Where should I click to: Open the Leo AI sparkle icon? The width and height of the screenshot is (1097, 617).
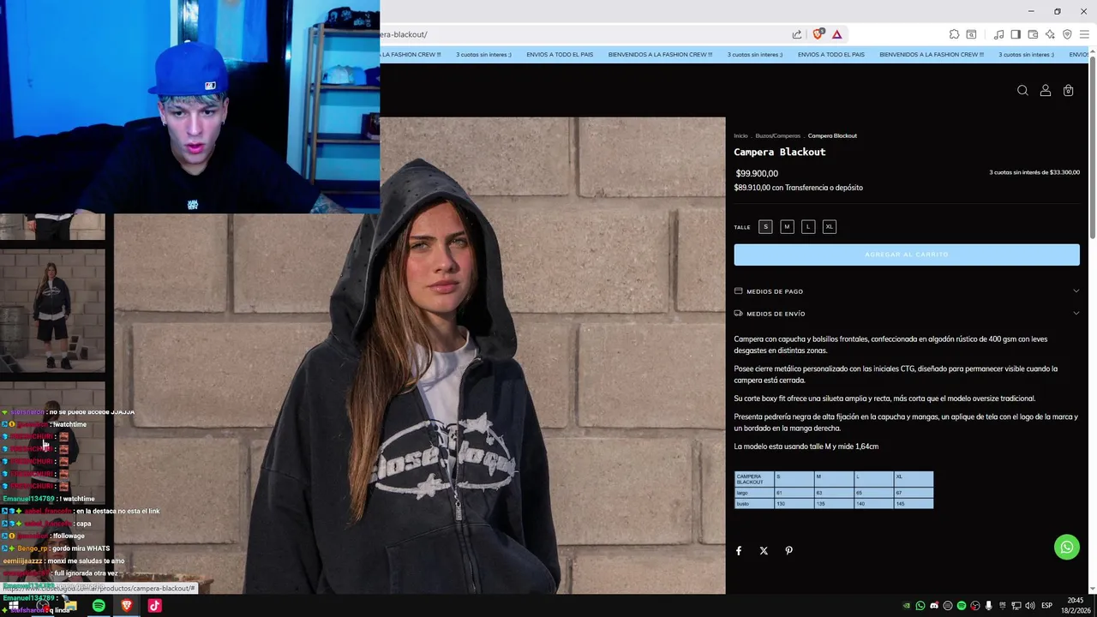[1050, 34]
